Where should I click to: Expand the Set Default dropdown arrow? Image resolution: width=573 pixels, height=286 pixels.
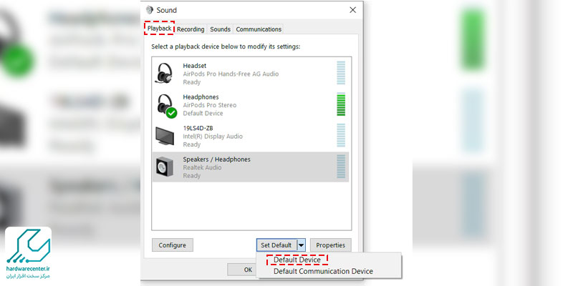tap(302, 245)
